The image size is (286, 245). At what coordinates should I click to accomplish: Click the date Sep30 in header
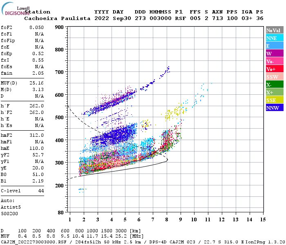(x=122, y=18)
